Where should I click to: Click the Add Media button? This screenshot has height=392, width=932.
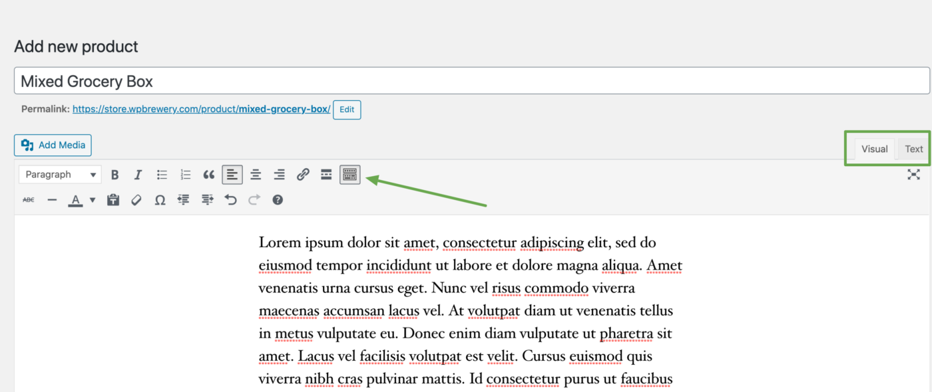[x=53, y=145]
